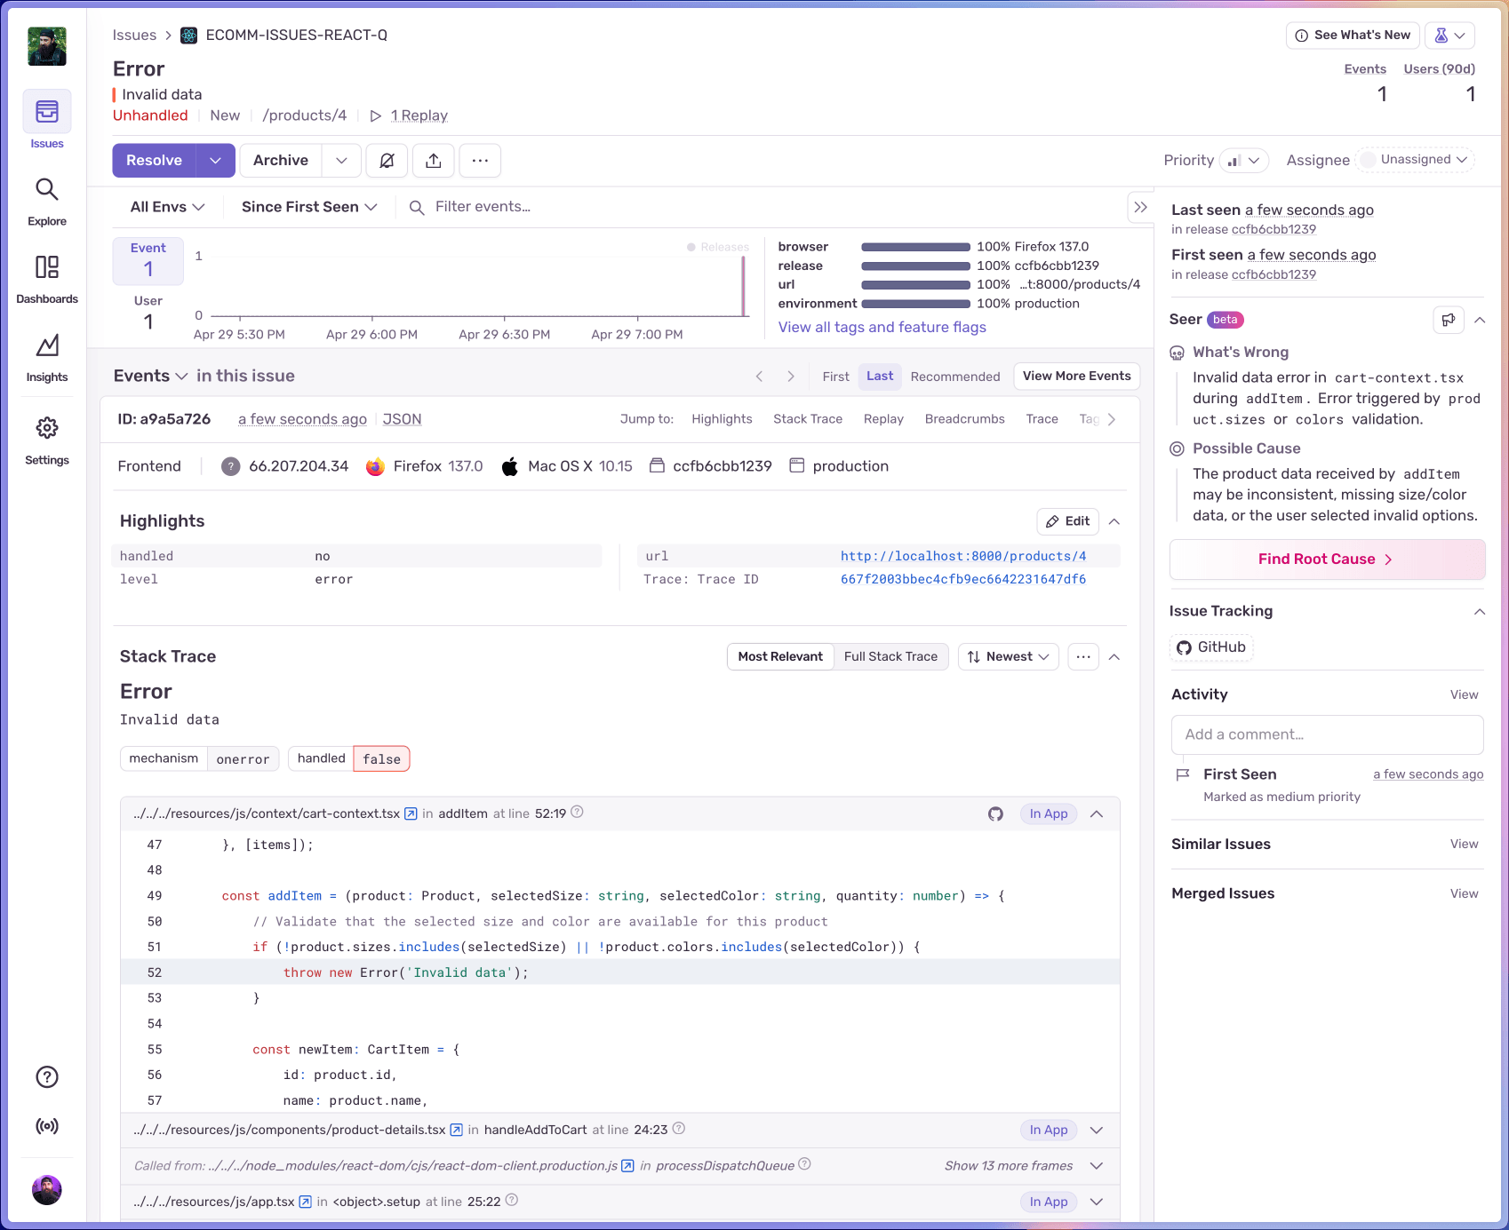Viewport: 1509px width, 1230px height.
Task: Open the Archive dropdown arrow
Action: (x=341, y=161)
